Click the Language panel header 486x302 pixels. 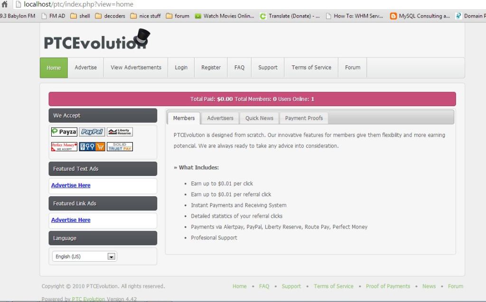(103, 238)
